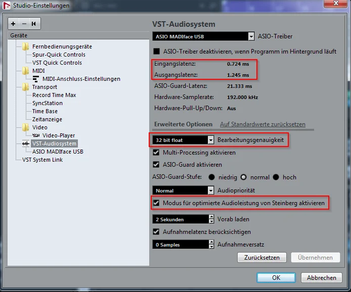Image resolution: width=351 pixels, height=292 pixels.
Task: Click the Transport folder icon
Action: (x=25, y=87)
